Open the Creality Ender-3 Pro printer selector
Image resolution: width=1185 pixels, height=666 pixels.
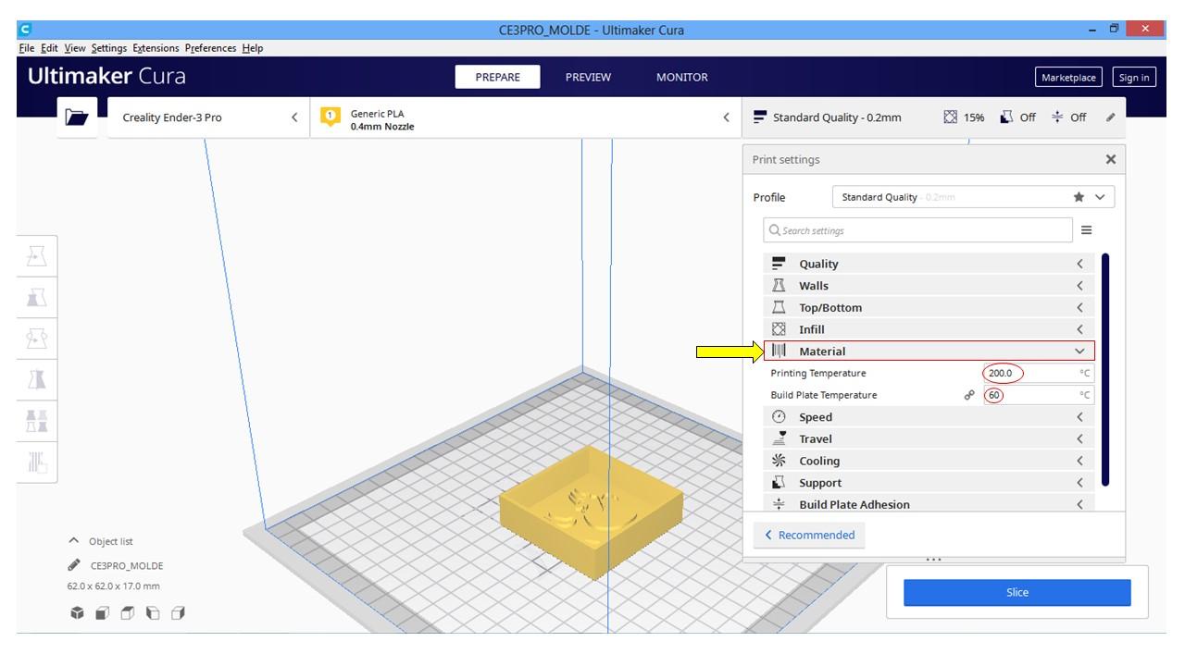coord(208,117)
